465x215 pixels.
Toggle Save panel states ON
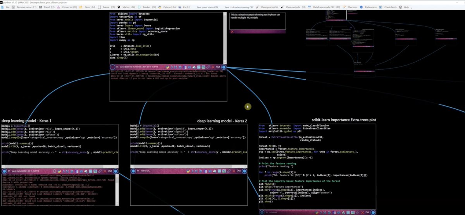tap(207, 7)
